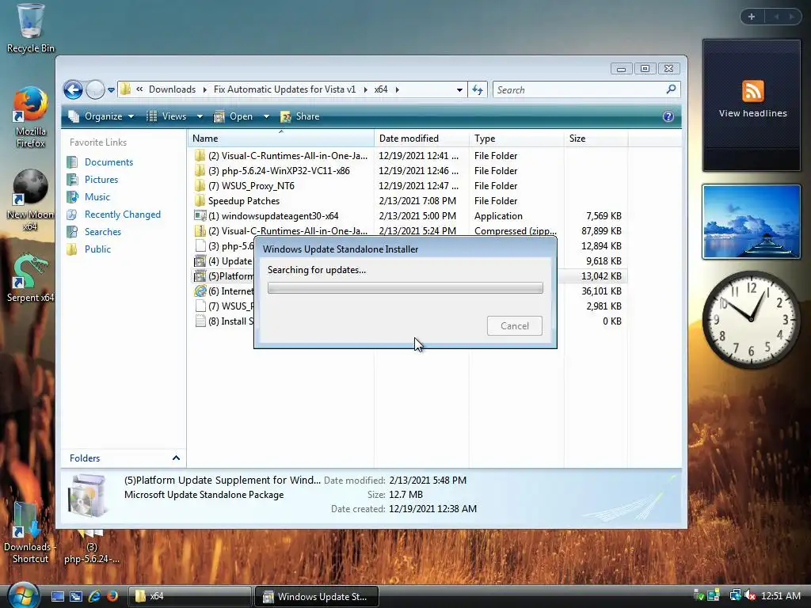The height and width of the screenshot is (608, 811).
Task: Sort by the Name column header
Action: [x=281, y=139]
